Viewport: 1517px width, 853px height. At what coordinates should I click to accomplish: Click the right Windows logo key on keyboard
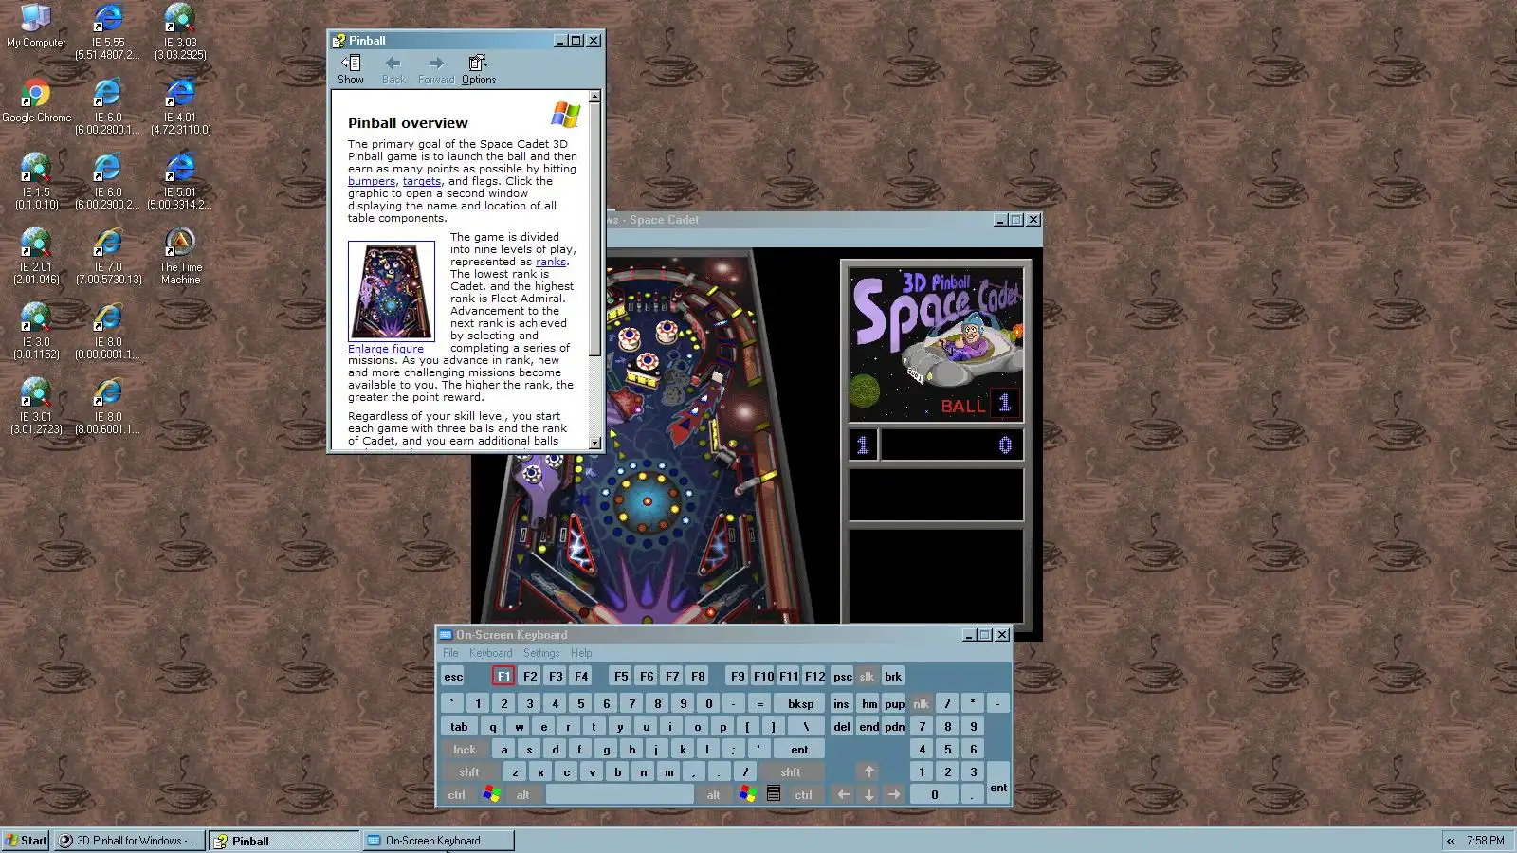(747, 794)
